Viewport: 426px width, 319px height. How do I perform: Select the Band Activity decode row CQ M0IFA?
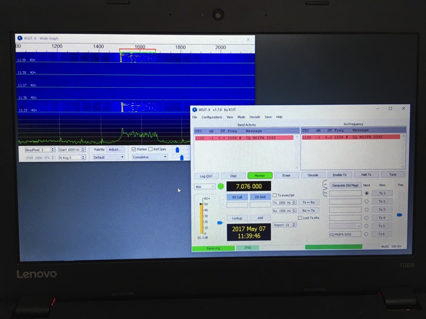point(244,138)
